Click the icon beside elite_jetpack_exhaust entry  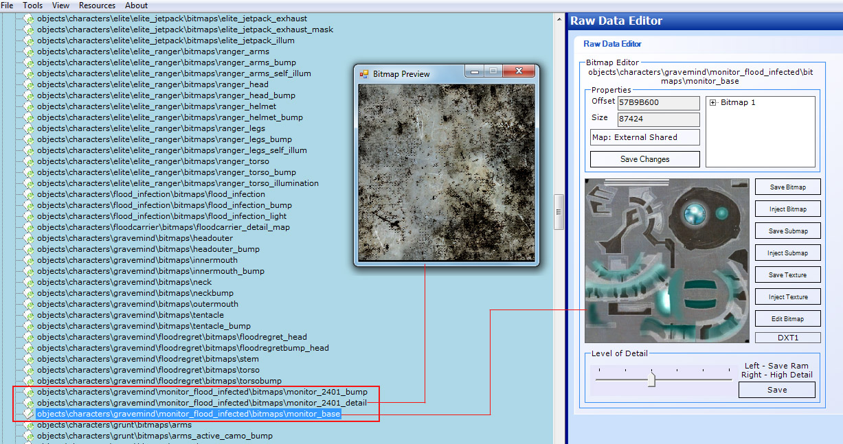point(29,19)
